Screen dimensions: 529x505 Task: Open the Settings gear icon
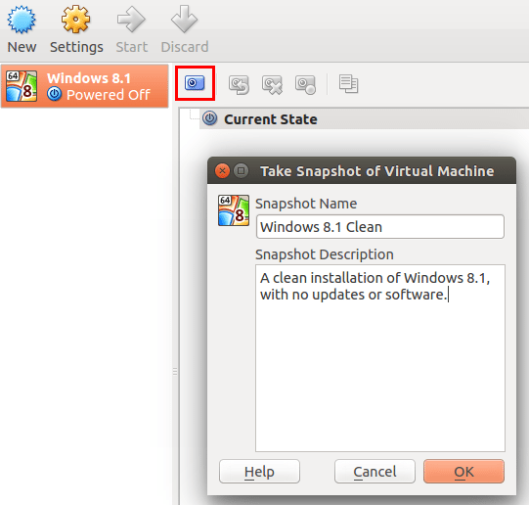click(x=75, y=19)
